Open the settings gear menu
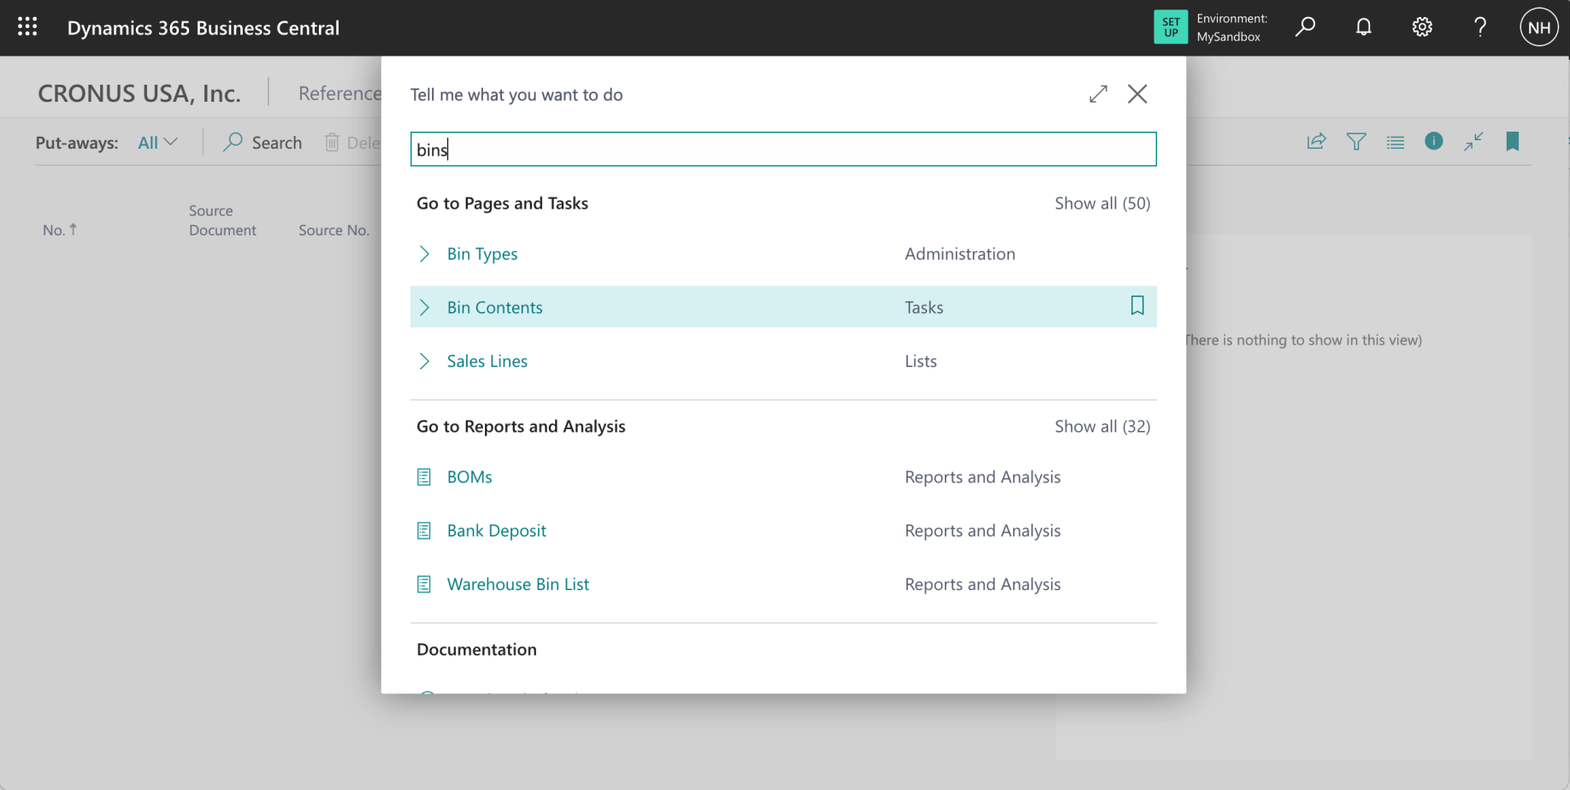Viewport: 1570px width, 790px height. click(x=1421, y=27)
